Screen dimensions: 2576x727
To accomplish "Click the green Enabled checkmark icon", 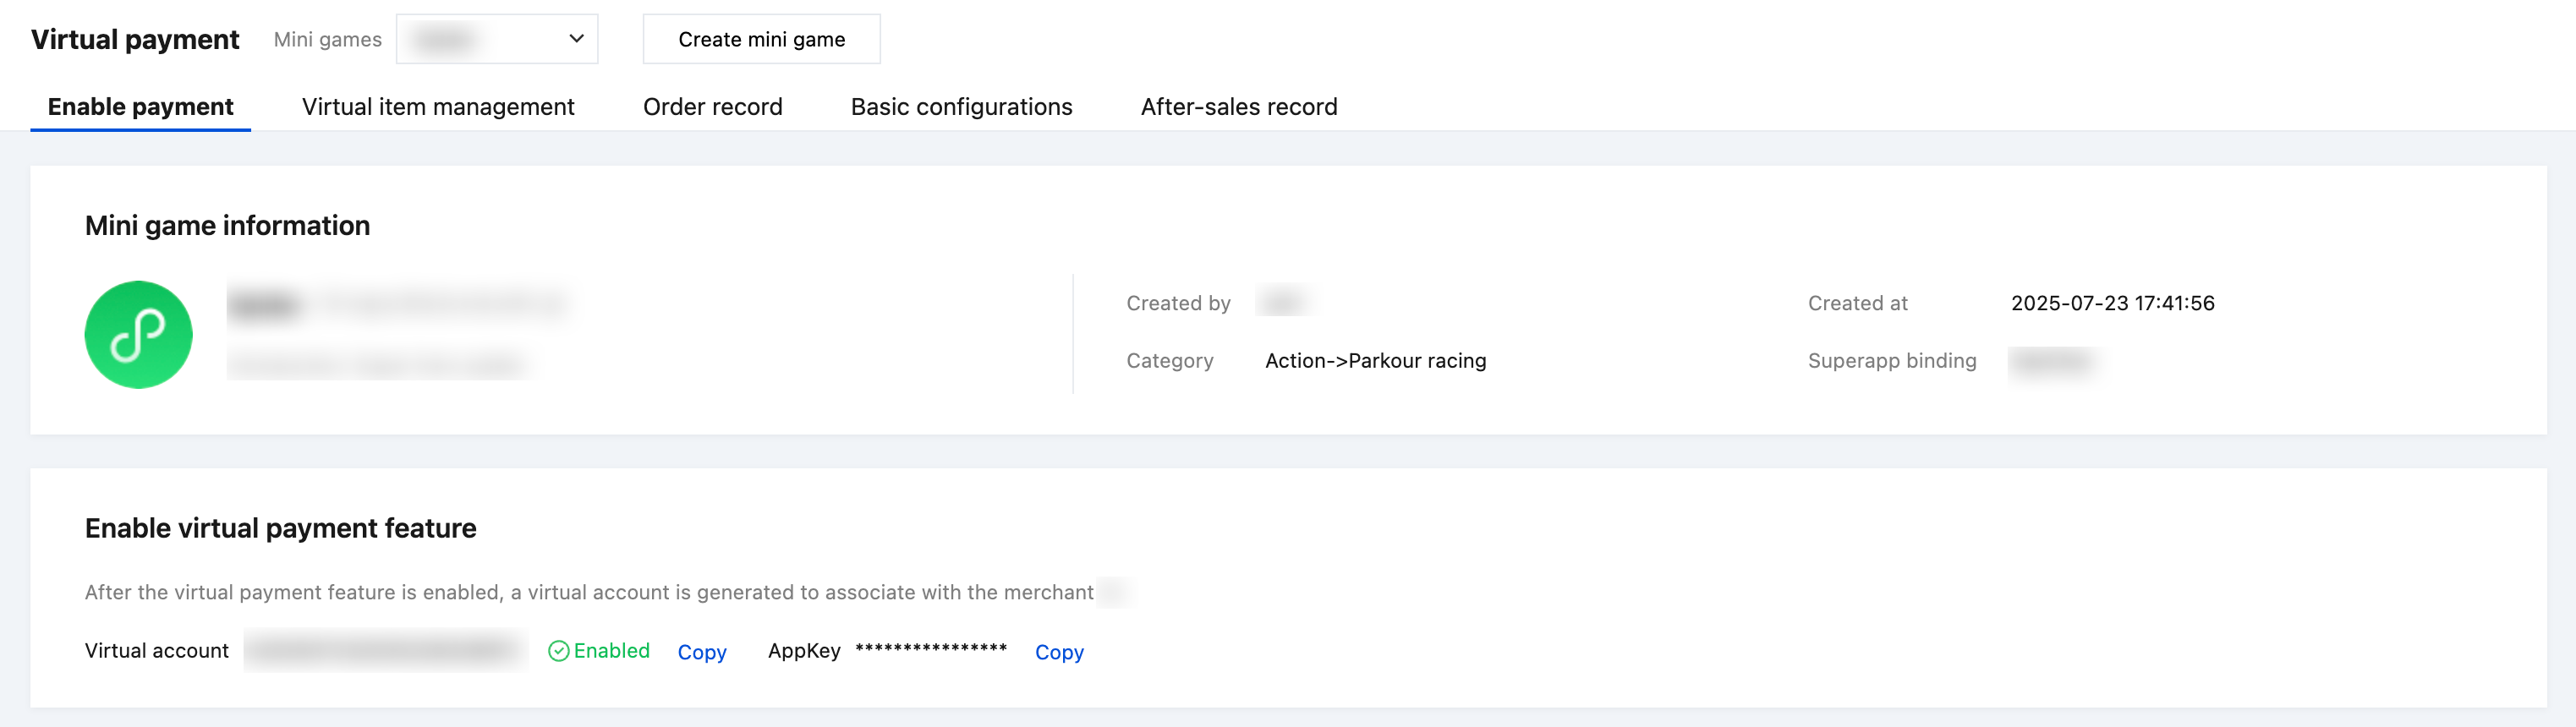I will pos(558,651).
